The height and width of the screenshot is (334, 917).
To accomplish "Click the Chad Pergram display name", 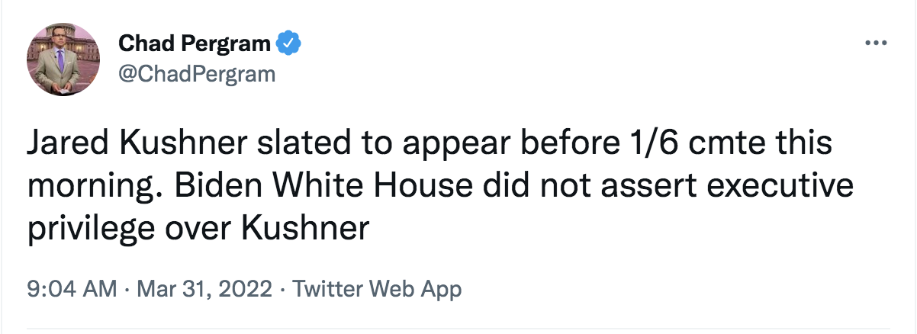I will 195,44.
